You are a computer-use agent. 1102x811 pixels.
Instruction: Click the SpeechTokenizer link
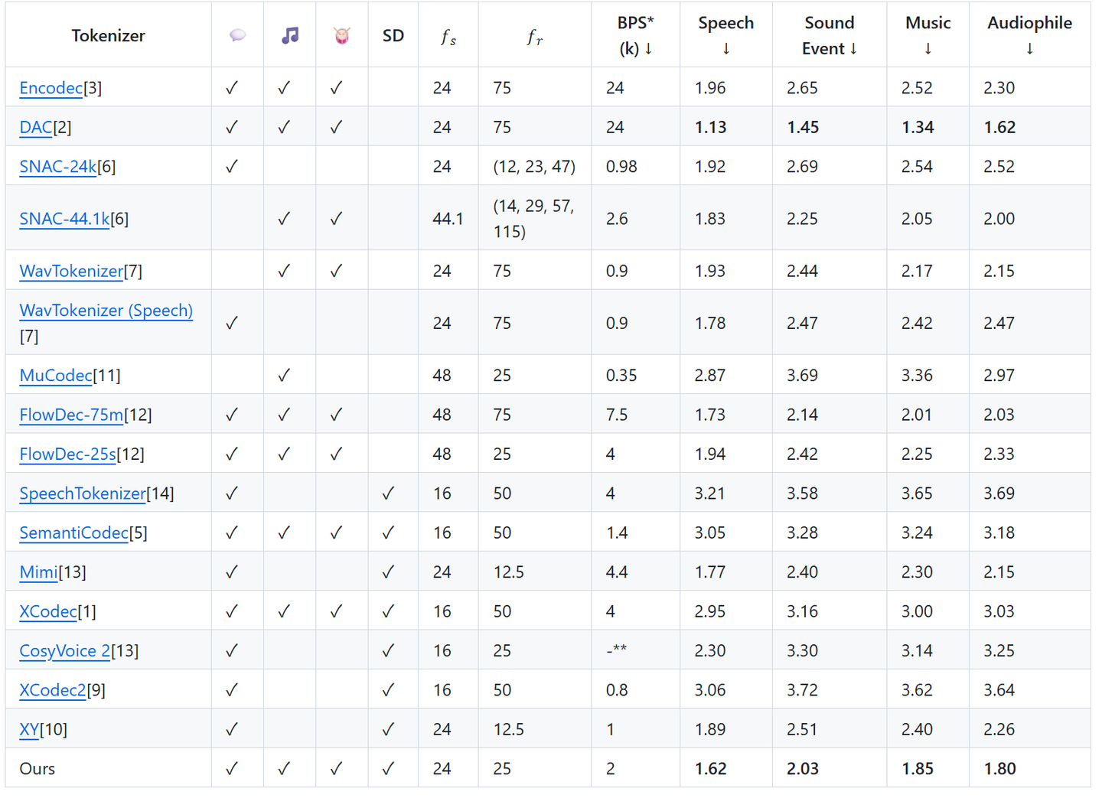coord(83,493)
